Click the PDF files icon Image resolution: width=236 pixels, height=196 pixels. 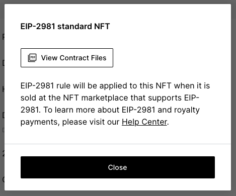[32, 58]
